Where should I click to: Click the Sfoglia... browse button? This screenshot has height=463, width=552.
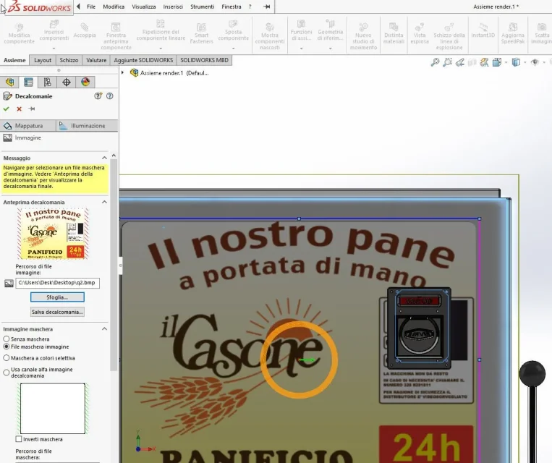57,297
